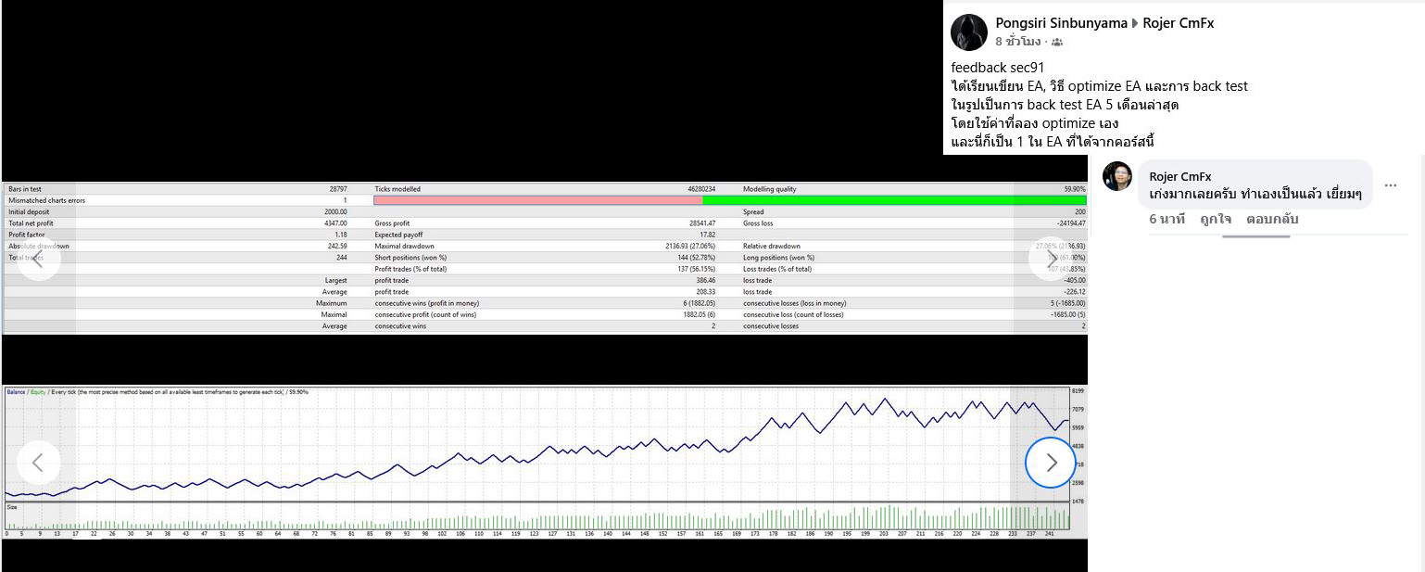
Task: Click previous arrow on the balance chart image
Action: pos(38,463)
